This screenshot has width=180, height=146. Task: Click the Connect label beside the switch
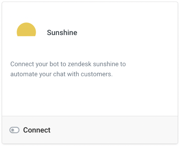coord(37,130)
